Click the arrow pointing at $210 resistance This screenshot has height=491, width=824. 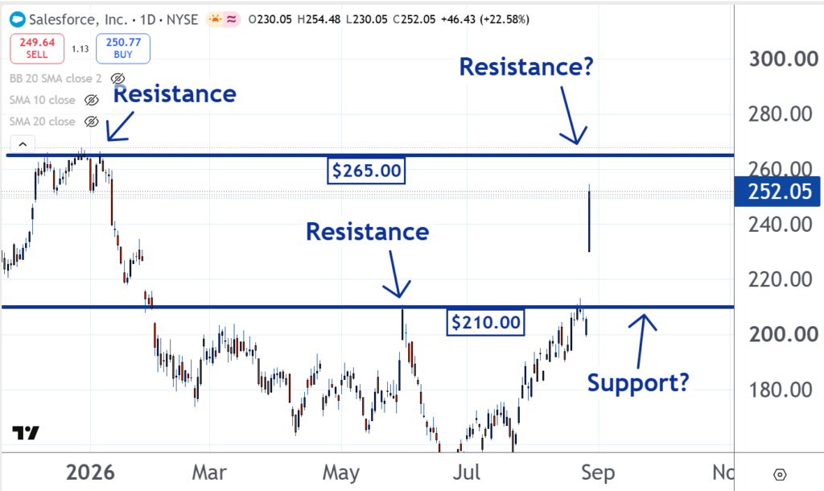click(396, 274)
